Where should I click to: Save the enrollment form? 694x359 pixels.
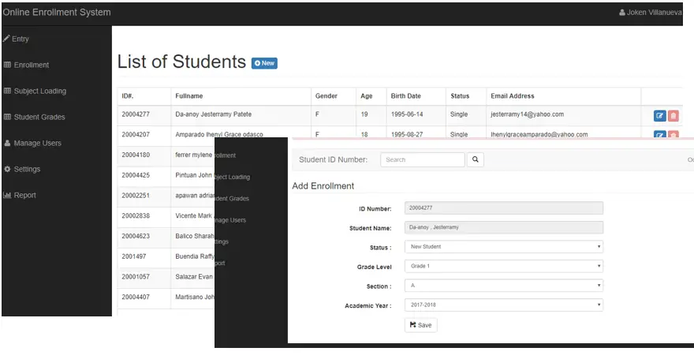(x=421, y=325)
